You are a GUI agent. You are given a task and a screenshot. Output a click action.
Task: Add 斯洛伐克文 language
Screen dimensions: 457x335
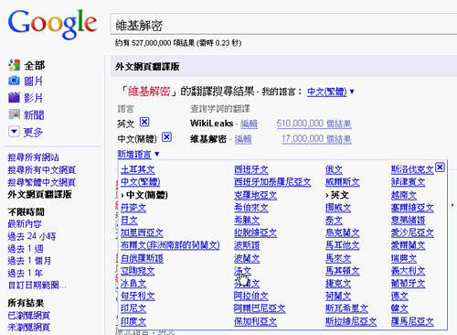coord(412,169)
